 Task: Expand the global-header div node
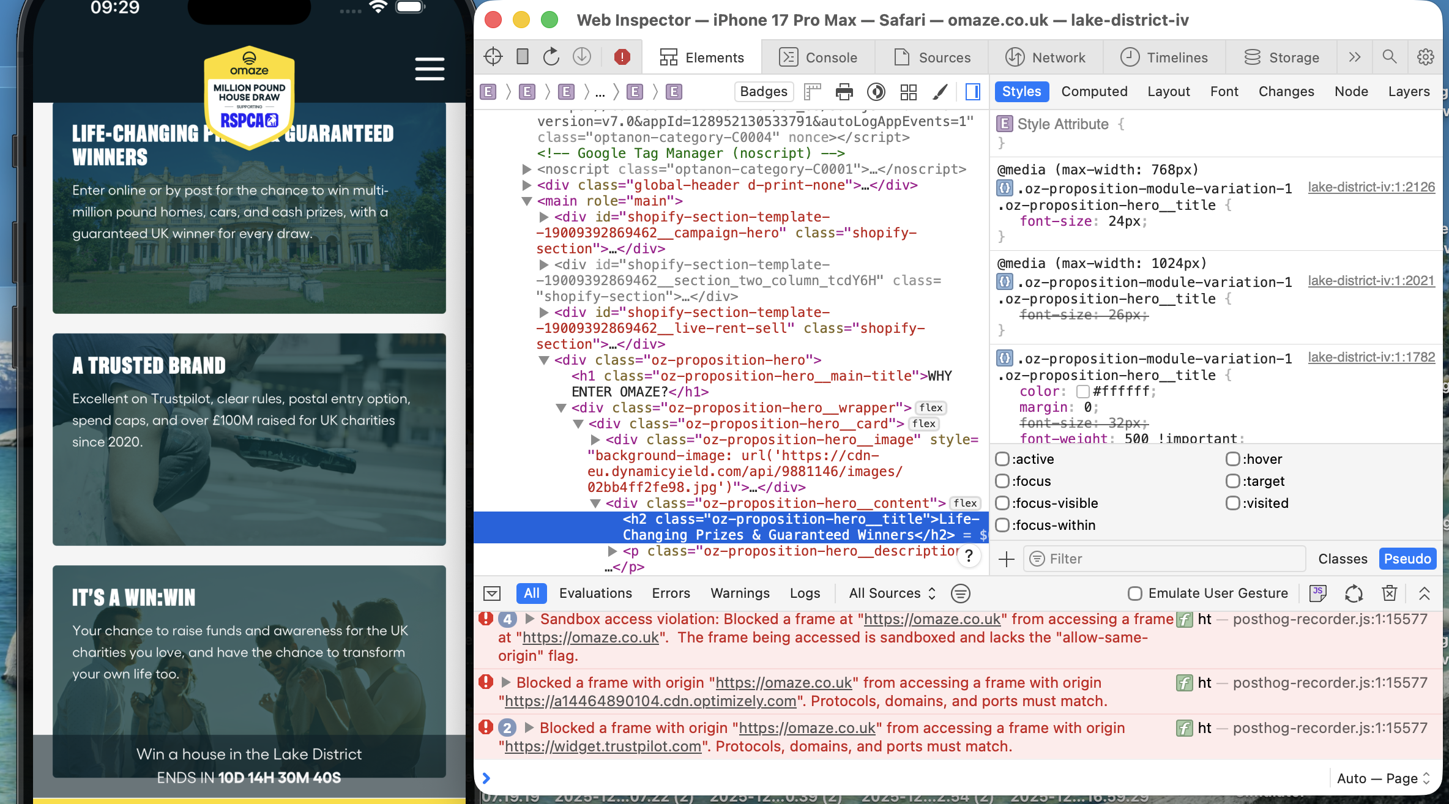[526, 185]
